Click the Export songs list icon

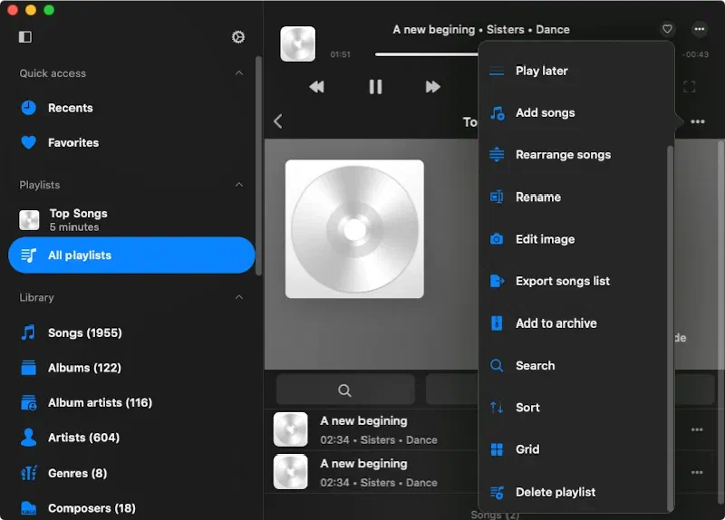click(497, 282)
